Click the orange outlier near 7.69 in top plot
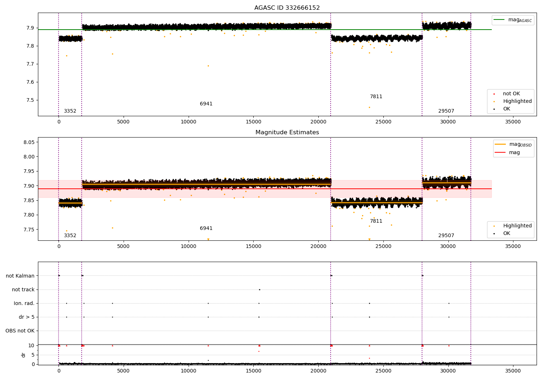The height and width of the screenshot is (379, 542). (208, 66)
